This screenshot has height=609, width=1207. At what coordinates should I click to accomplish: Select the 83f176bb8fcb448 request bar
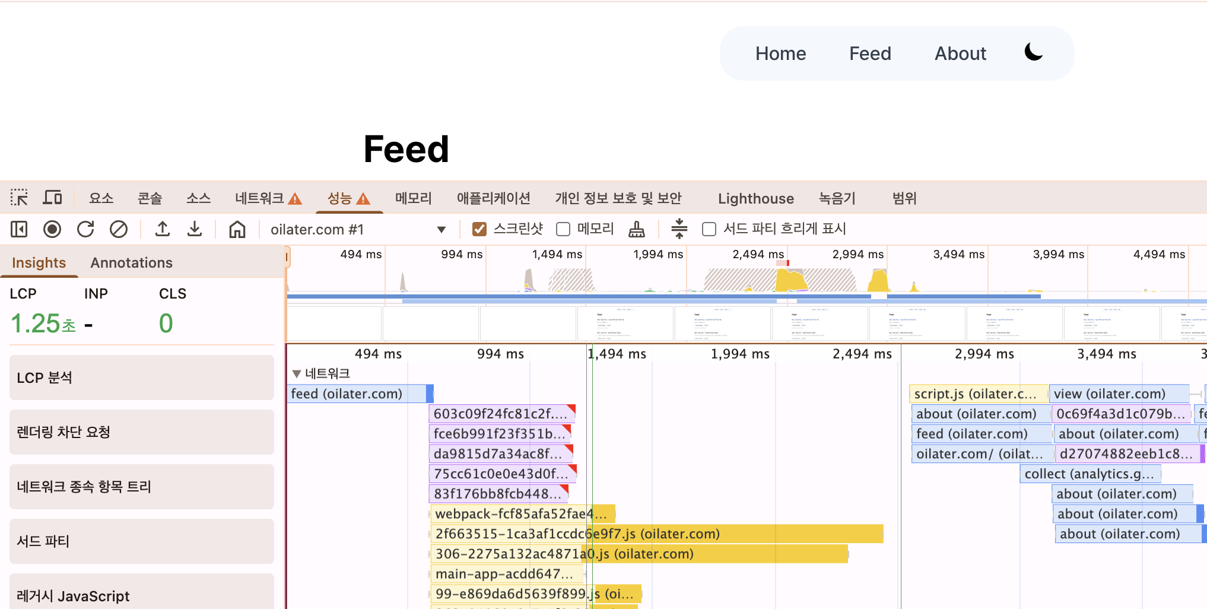(499, 494)
